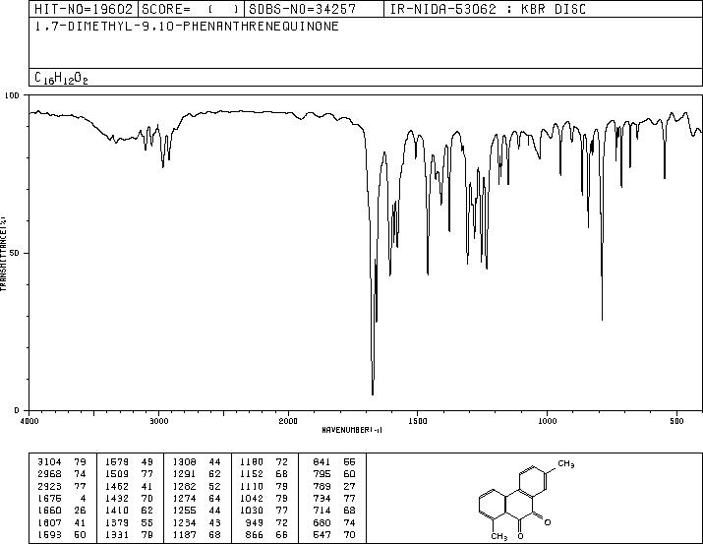Click transmittance value 26 in peak table
This screenshot has width=703, height=544.
click(x=80, y=511)
